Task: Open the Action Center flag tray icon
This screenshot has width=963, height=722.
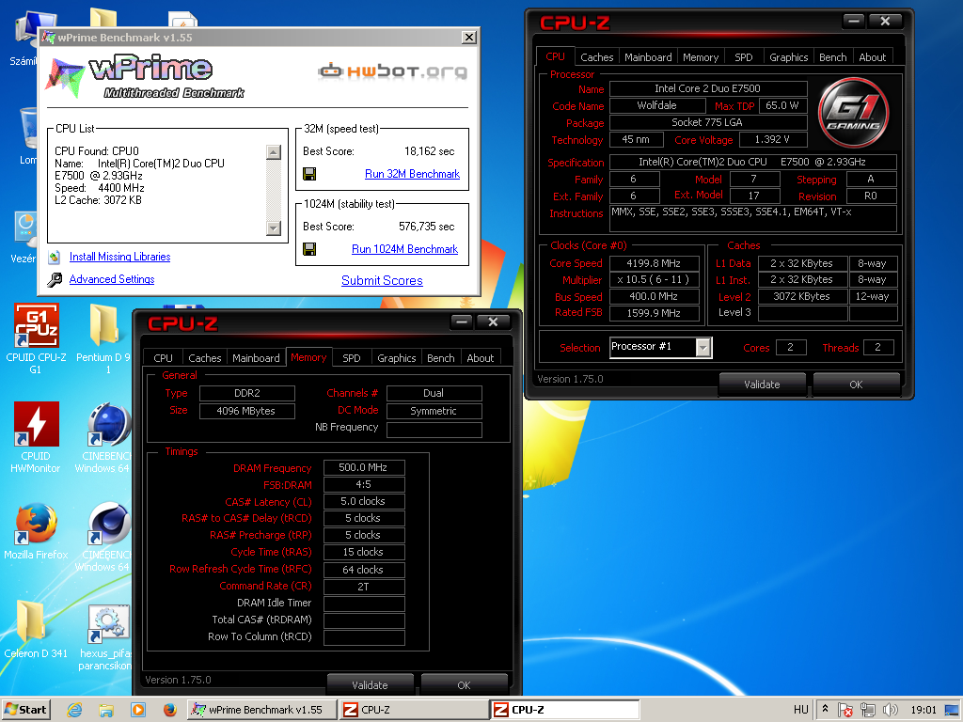Action: [x=845, y=710]
